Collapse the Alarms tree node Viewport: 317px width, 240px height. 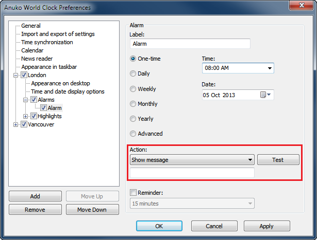(x=26, y=100)
